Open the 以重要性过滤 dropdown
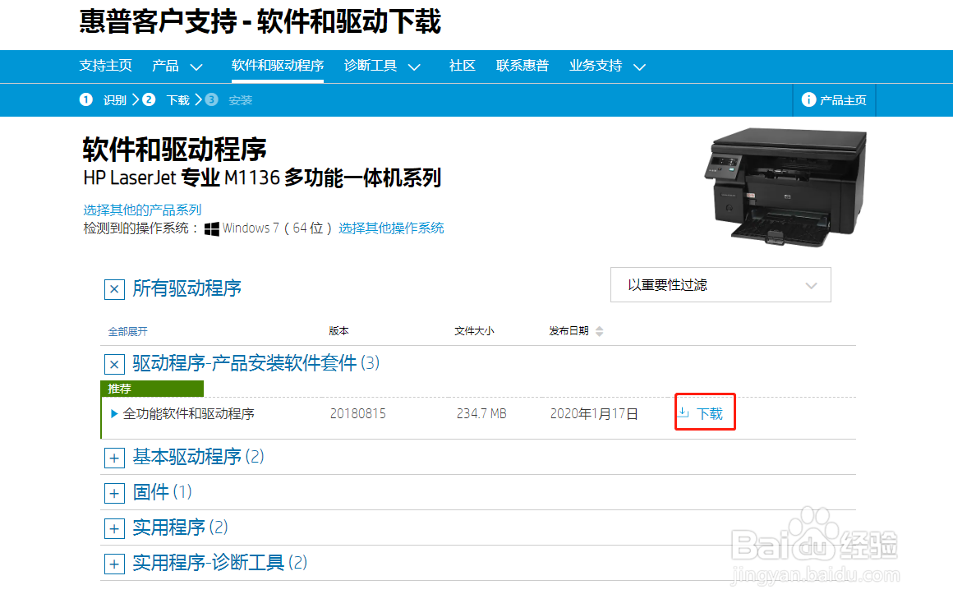 point(721,284)
